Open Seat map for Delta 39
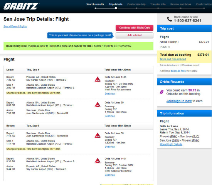Screen dimensions: 212x185 109,116
